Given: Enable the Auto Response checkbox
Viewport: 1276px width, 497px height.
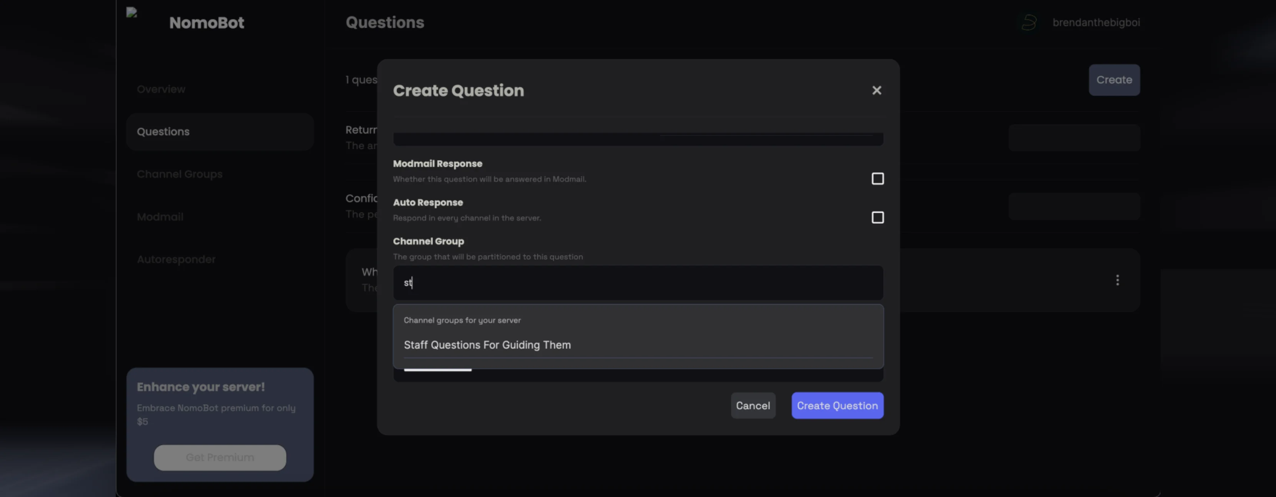Looking at the screenshot, I should pyautogui.click(x=877, y=217).
